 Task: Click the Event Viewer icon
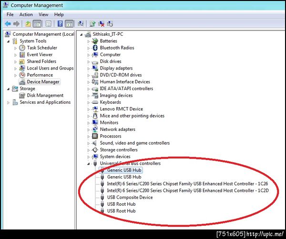[x=22, y=55]
